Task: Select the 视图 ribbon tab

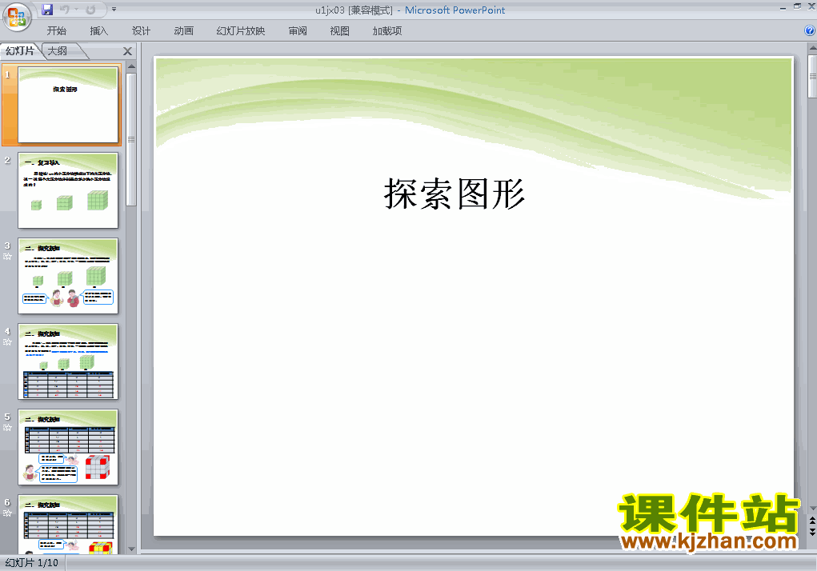Action: 340,30
